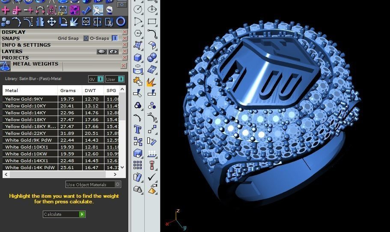This screenshot has width=390, height=232.
Task: Select the mirror tool icon
Action: click(40, 22)
